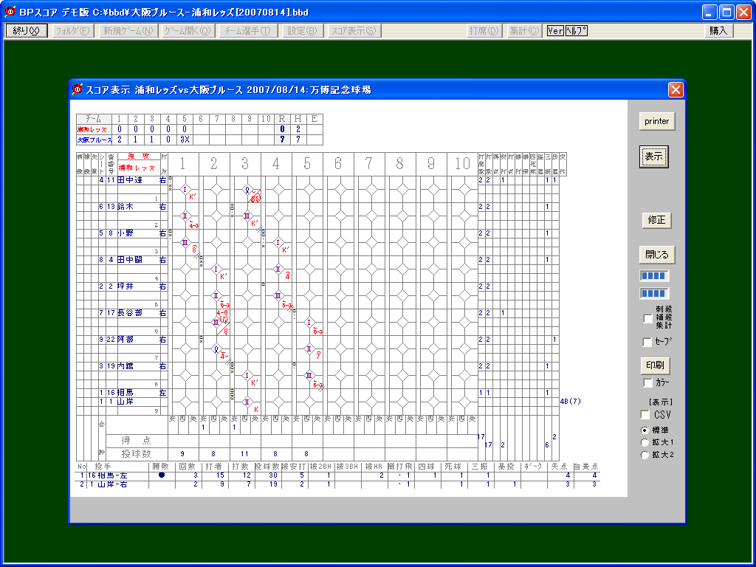Click batter 小野 in the lineup
This screenshot has width=756, height=567.
pyautogui.click(x=126, y=233)
